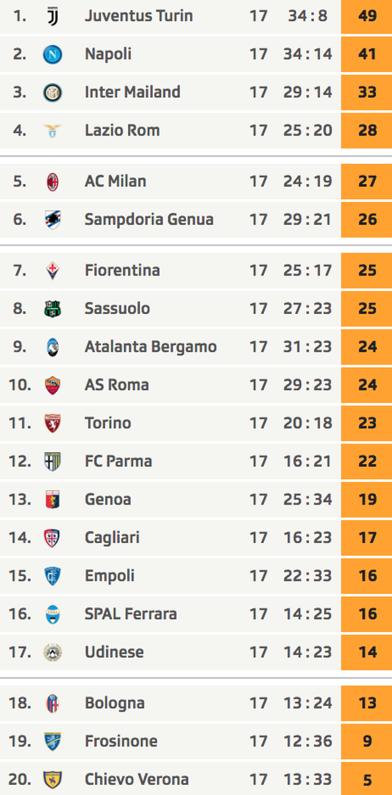Select the Chievo Verona badge
The width and height of the screenshot is (392, 795).
[53, 780]
